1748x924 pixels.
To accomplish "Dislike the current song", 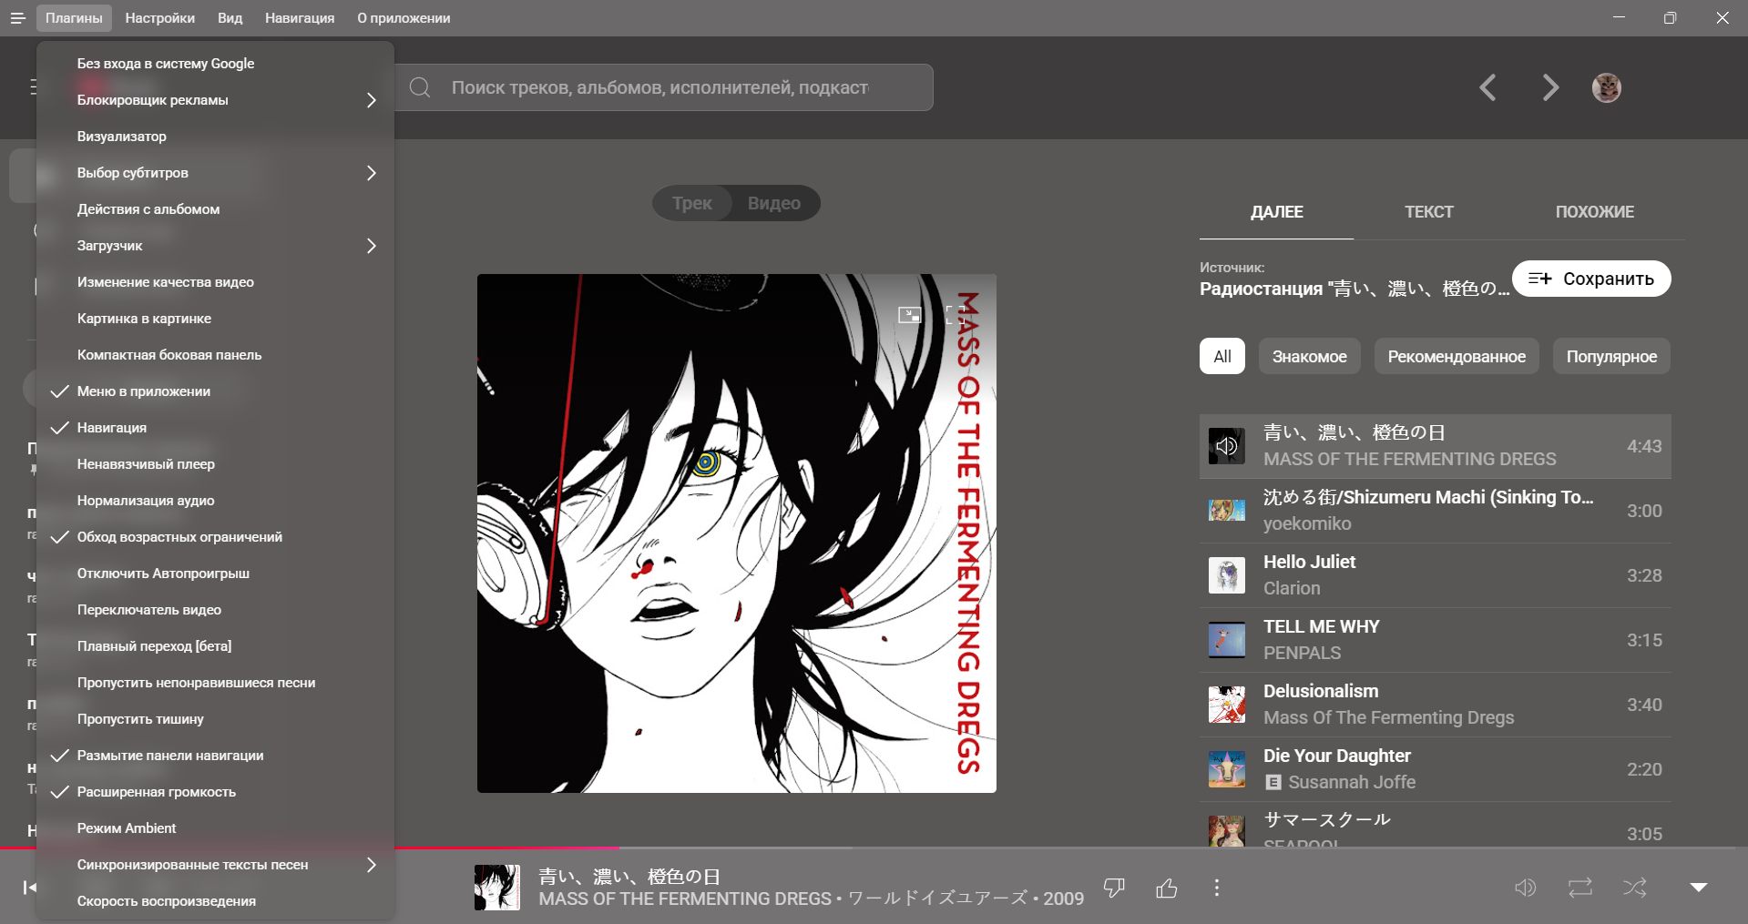I will click(1114, 888).
